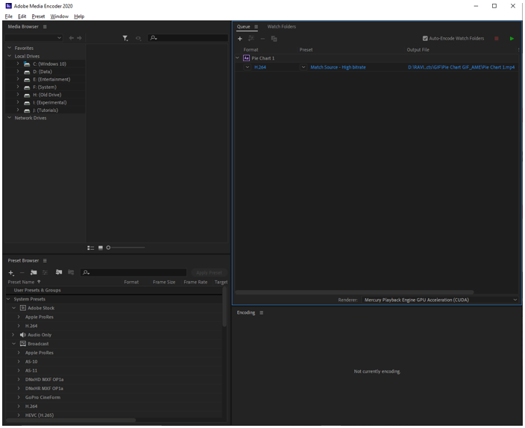Click the Media Browser filter funnel icon
The width and height of the screenshot is (525, 428).
[125, 38]
